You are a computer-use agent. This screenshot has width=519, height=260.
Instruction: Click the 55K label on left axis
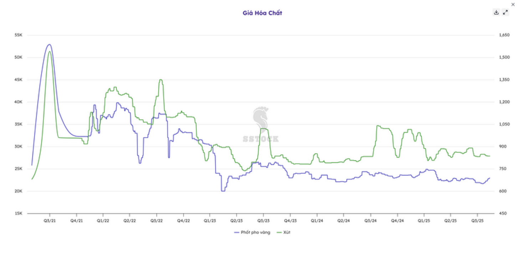19,35
